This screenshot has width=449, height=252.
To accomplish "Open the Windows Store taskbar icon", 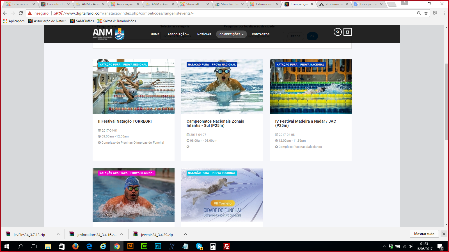I will 61,246.
